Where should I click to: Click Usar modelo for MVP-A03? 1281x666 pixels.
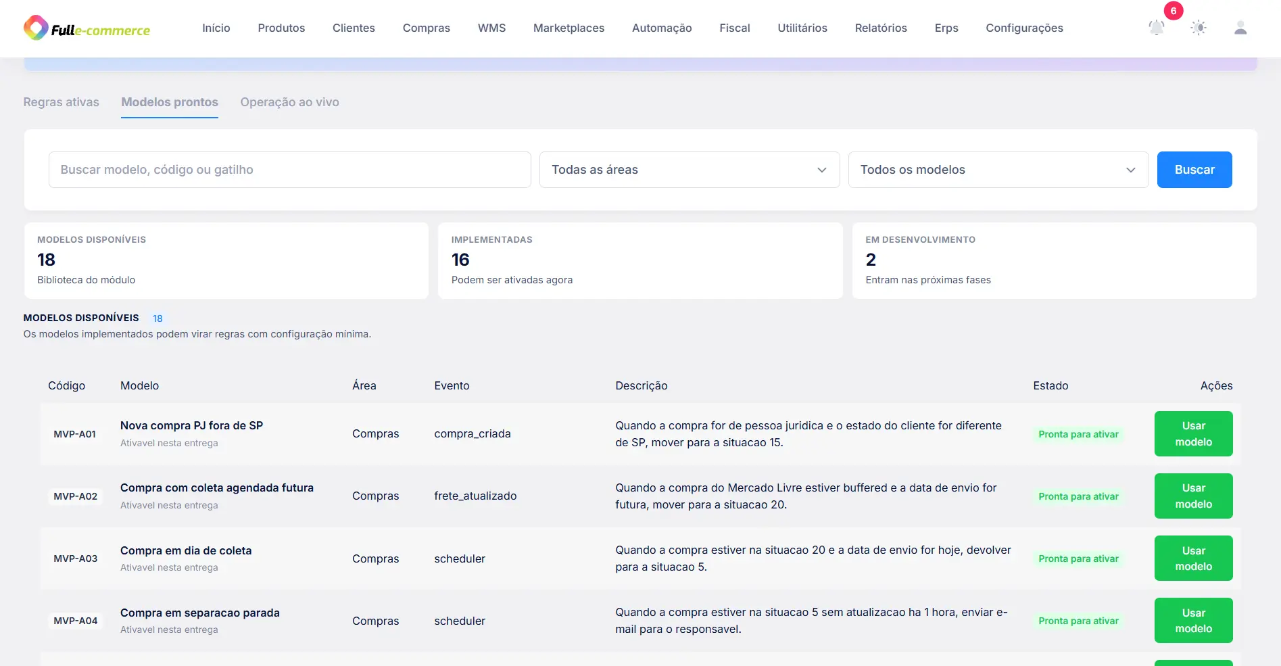pos(1193,558)
